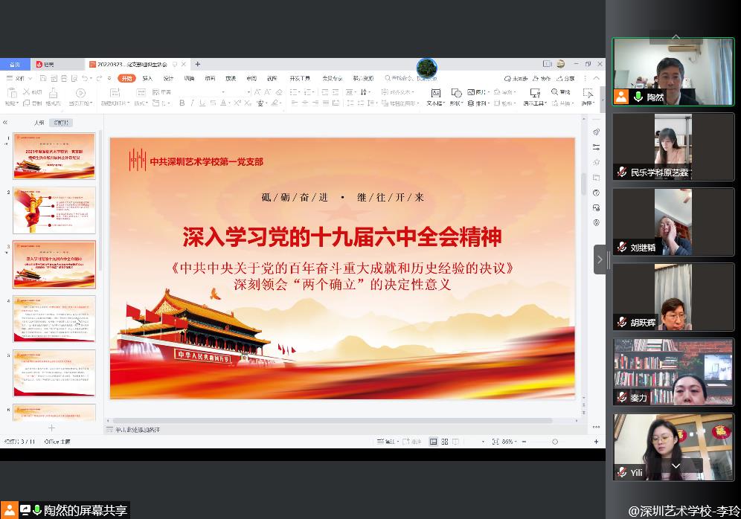Click the Picture insert icon

click(471, 91)
